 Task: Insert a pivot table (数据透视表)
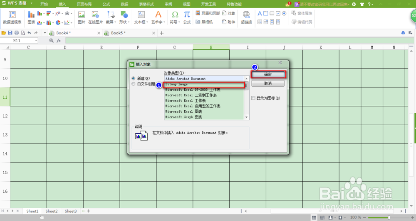[x=12, y=17]
